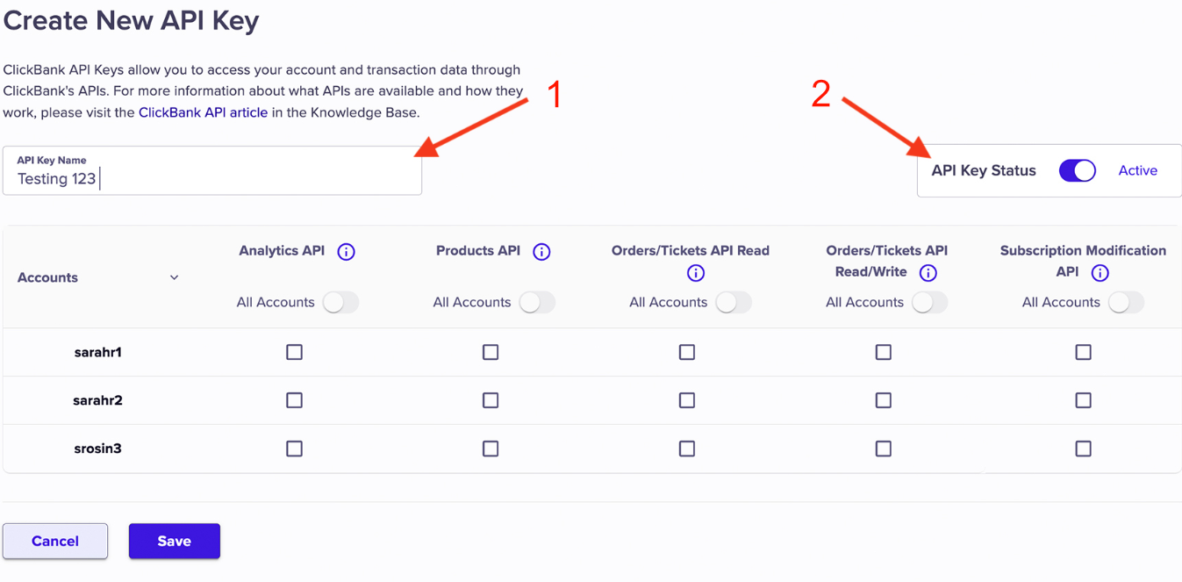
Task: Open the Products API info icon
Action: [541, 252]
